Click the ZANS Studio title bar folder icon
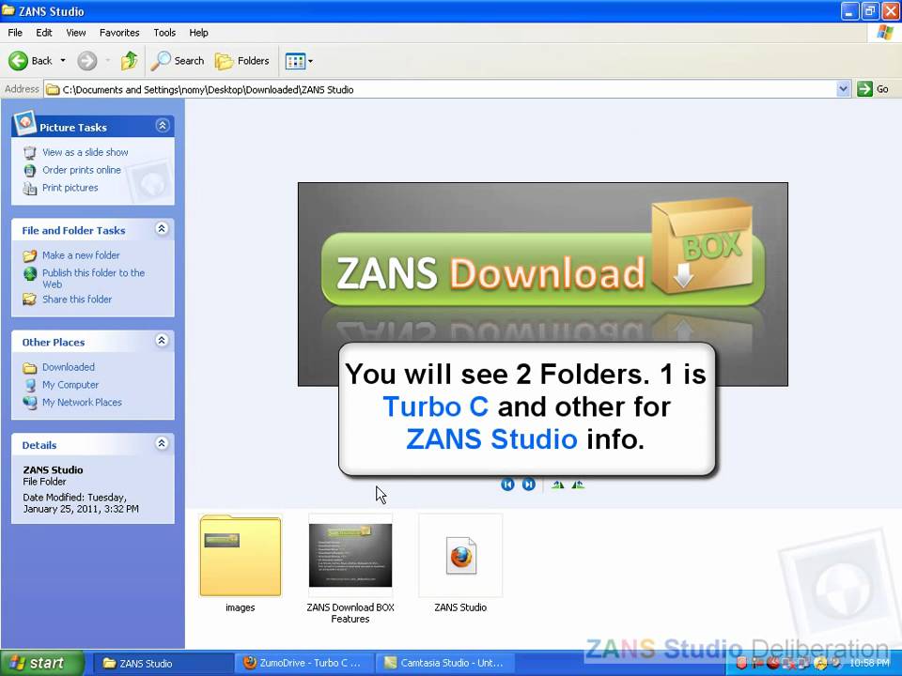 (x=8, y=11)
